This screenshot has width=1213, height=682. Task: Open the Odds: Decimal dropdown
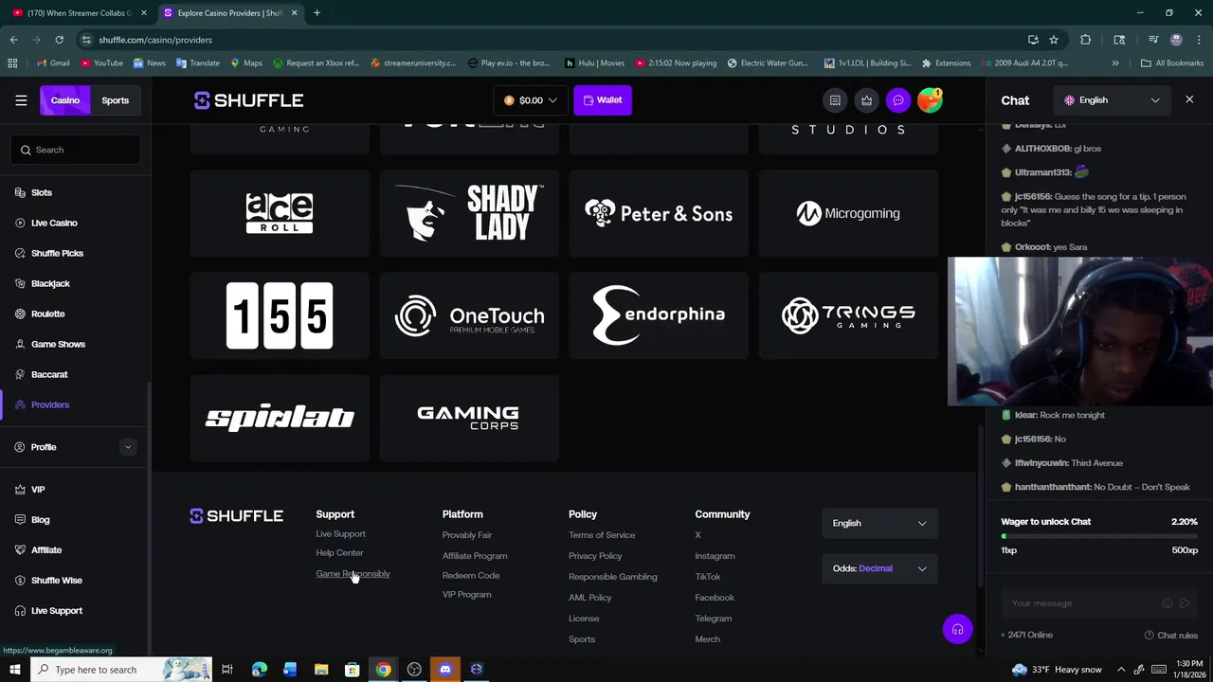click(879, 568)
